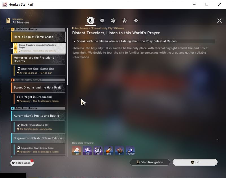Select the Adventure Mission filter icon

136,21
